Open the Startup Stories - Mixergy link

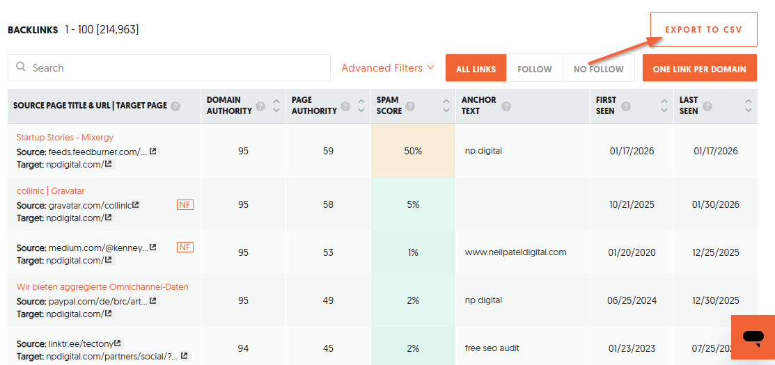click(x=65, y=138)
